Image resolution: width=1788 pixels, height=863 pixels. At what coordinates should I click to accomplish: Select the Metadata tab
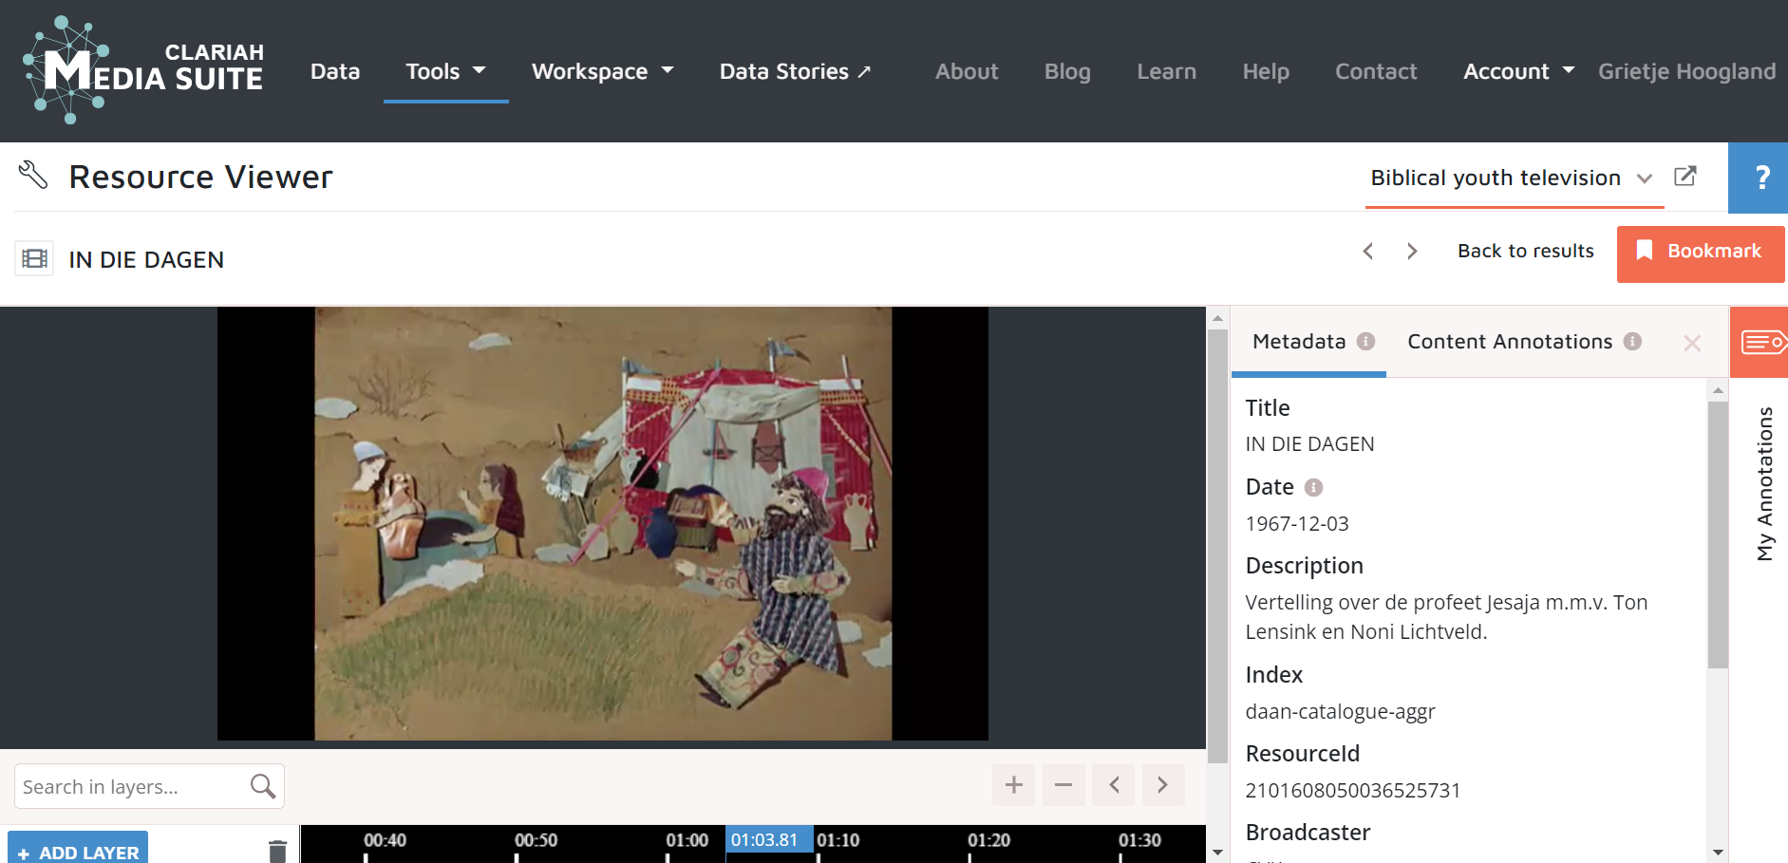click(x=1299, y=342)
